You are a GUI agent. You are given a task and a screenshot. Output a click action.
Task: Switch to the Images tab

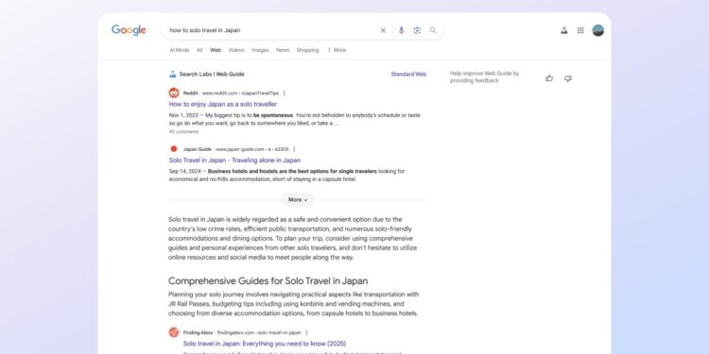click(x=260, y=50)
